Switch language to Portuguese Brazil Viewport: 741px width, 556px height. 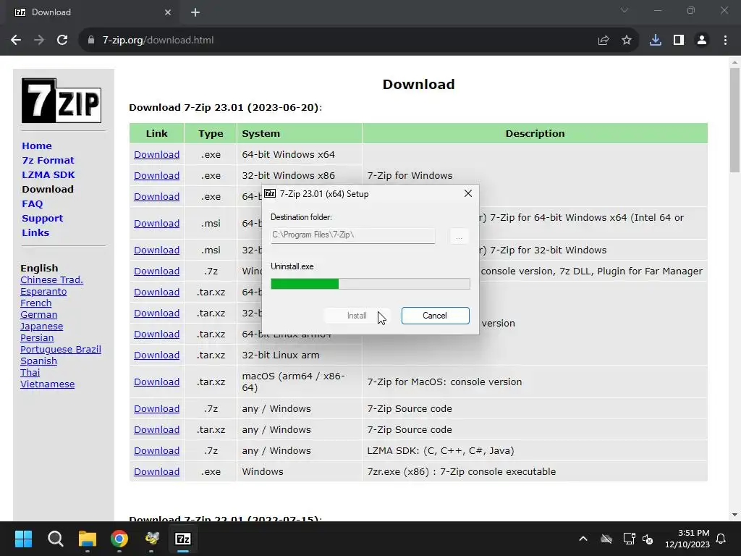point(61,350)
